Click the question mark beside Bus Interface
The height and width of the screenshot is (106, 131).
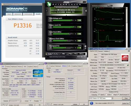(129, 70)
